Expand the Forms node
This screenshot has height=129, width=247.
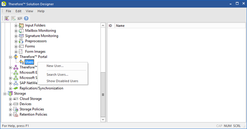(16, 47)
